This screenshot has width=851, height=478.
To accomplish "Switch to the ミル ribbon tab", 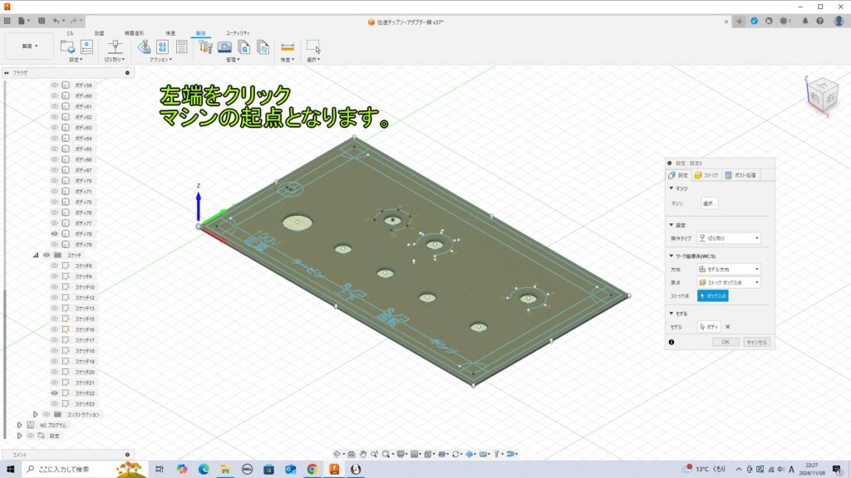I will click(70, 33).
